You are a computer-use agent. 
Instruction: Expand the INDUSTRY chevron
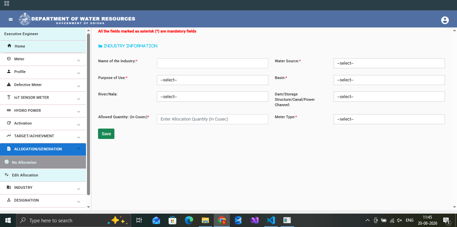pyautogui.click(x=79, y=189)
